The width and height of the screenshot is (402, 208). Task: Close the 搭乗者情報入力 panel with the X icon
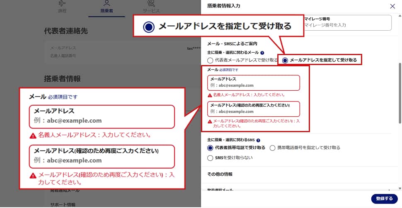click(x=392, y=6)
